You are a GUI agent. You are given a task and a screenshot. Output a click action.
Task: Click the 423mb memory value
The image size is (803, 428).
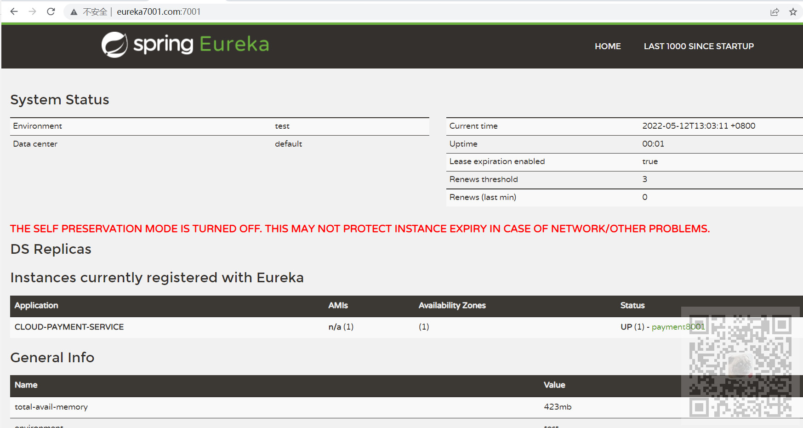pyautogui.click(x=558, y=407)
